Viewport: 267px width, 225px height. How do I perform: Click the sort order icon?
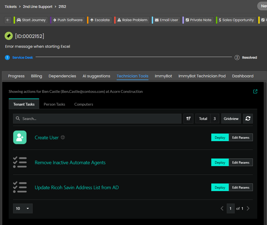(188, 119)
